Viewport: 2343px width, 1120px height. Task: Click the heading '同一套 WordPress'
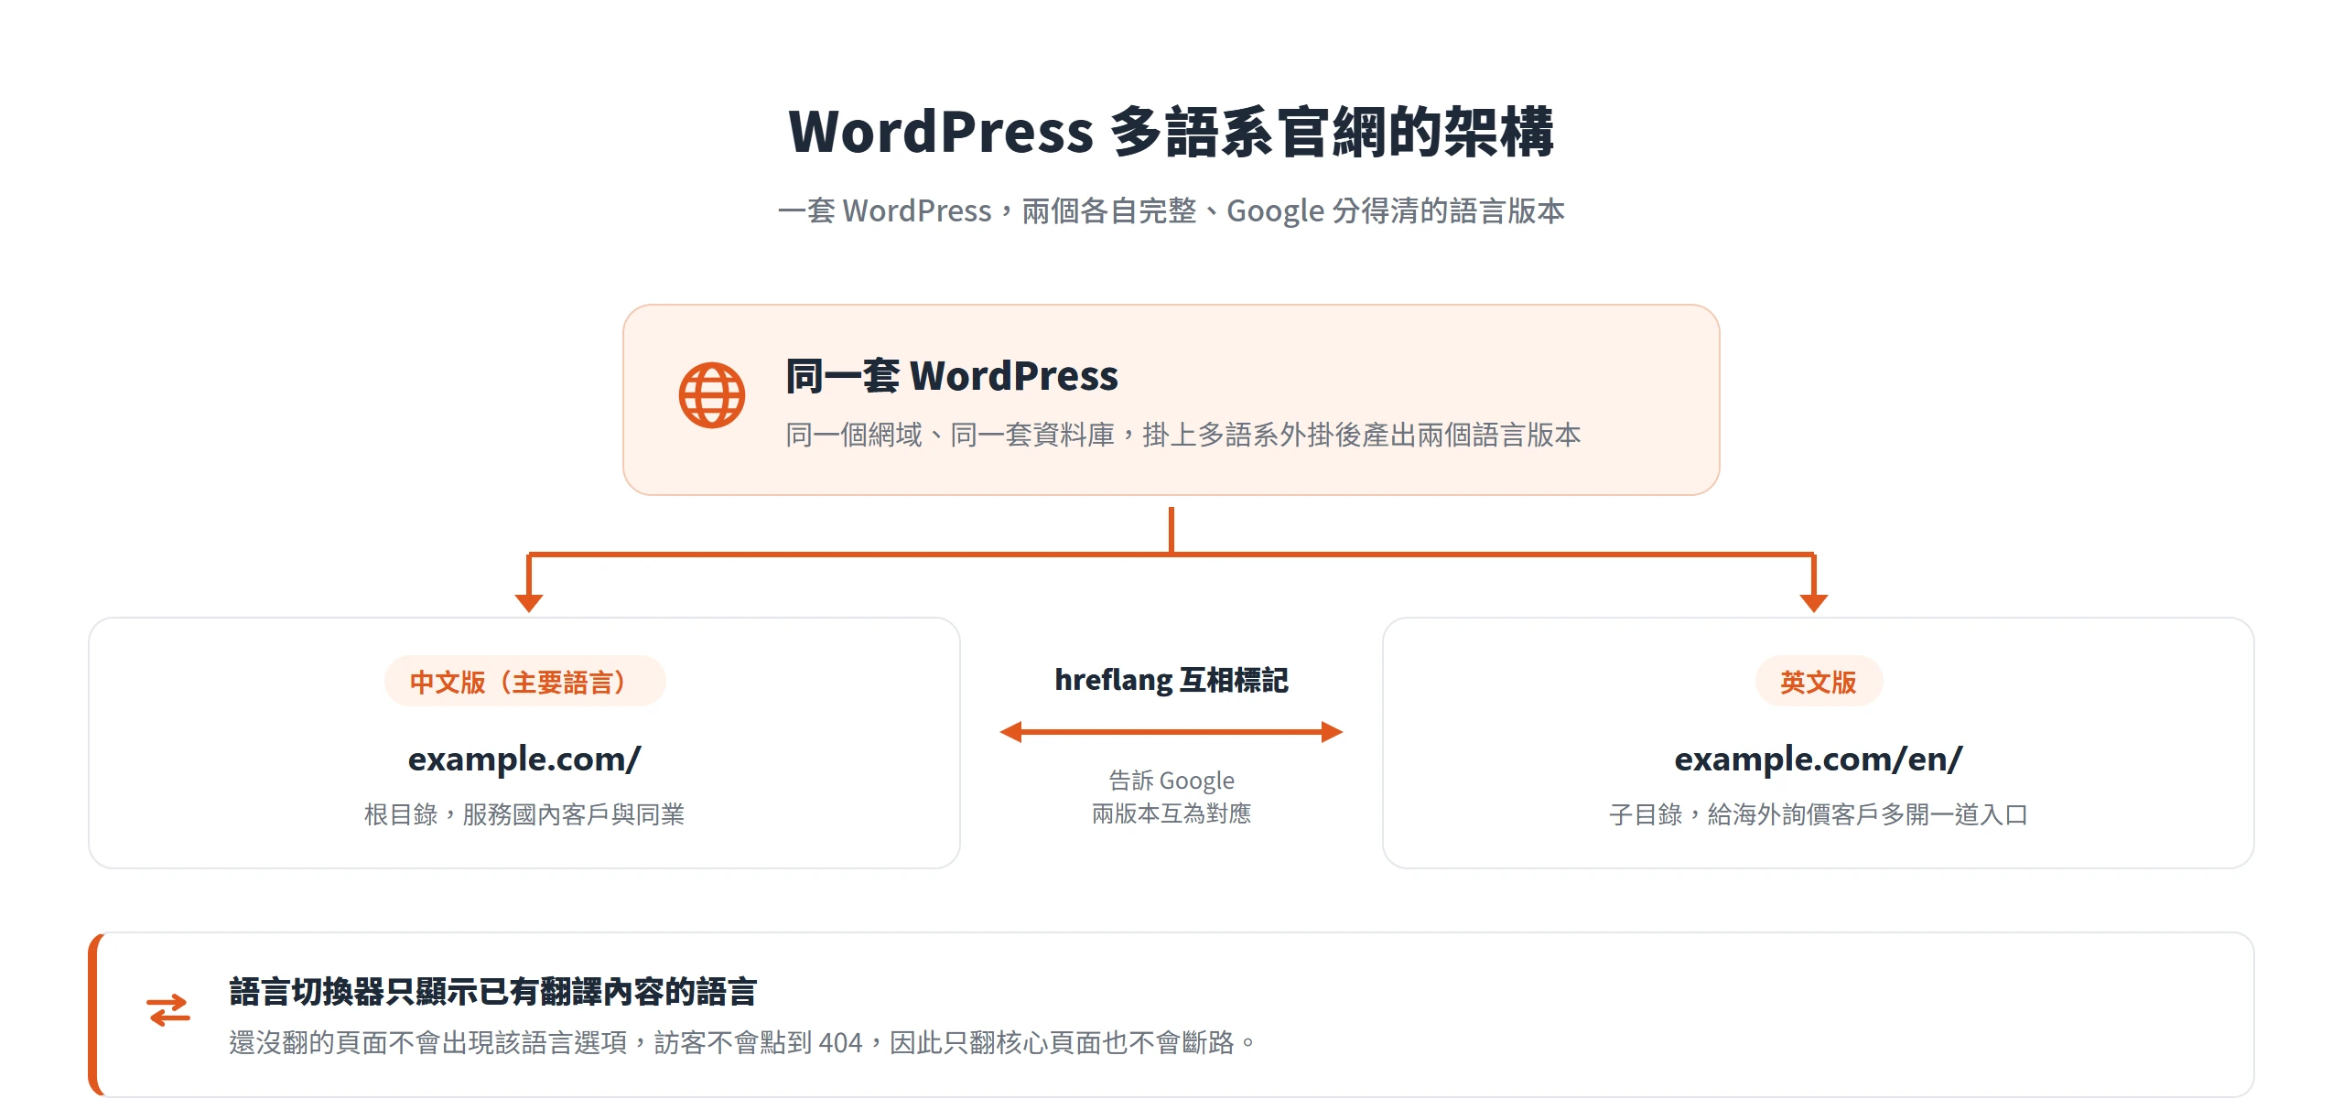point(952,376)
